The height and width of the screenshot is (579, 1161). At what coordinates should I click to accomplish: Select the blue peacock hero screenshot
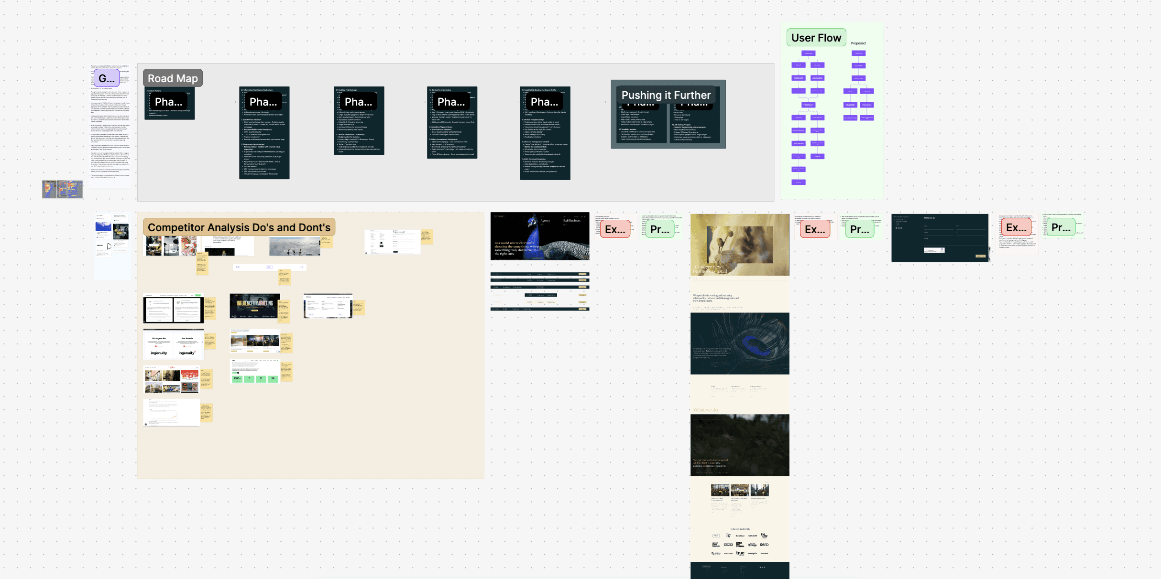click(x=539, y=237)
